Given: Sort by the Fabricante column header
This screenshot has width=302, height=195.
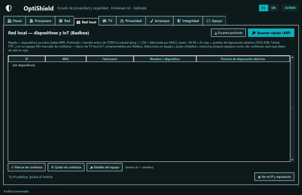Looking at the screenshot, I should [110, 59].
